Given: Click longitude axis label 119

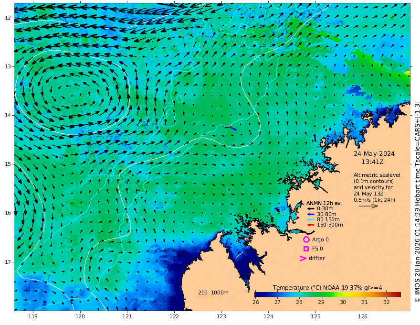Looking at the screenshot, I should pyautogui.click(x=33, y=317).
